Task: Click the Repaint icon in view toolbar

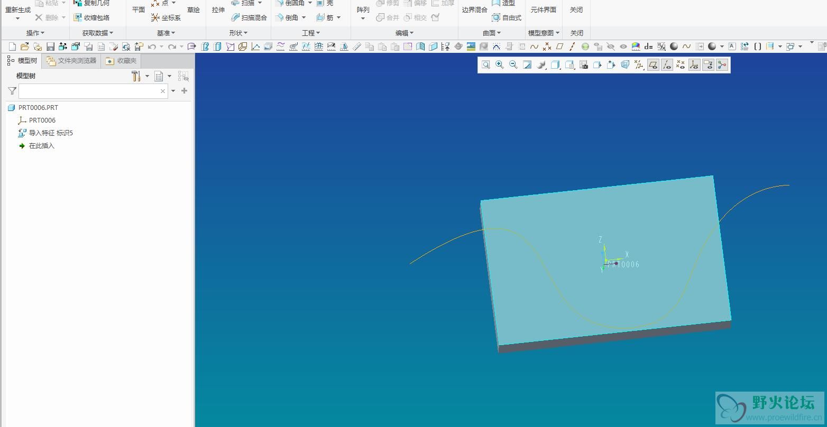Action: (x=527, y=65)
